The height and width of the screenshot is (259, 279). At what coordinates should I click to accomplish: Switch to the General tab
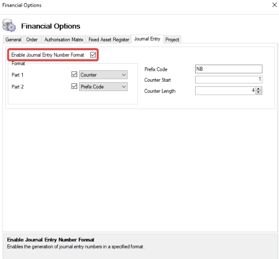13,39
